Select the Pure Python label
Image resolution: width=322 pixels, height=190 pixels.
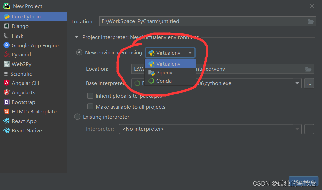pyautogui.click(x=26, y=16)
